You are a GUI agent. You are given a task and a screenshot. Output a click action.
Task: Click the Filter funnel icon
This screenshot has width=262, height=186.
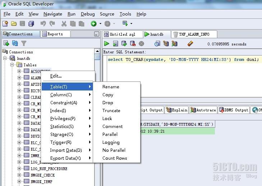coord(24,43)
